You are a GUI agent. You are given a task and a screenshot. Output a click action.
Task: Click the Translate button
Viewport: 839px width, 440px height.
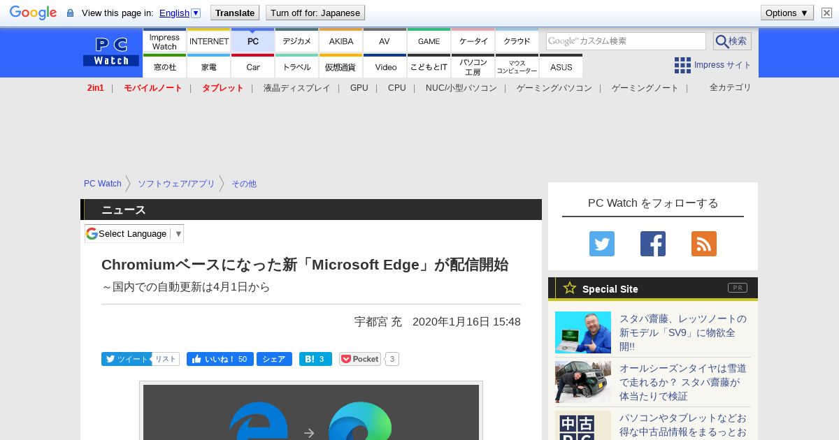[x=234, y=13]
